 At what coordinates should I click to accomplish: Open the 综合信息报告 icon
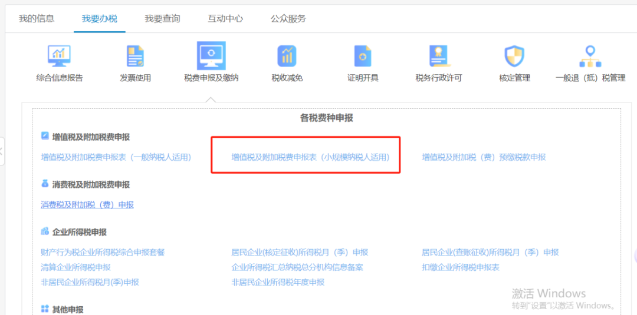click(60, 56)
